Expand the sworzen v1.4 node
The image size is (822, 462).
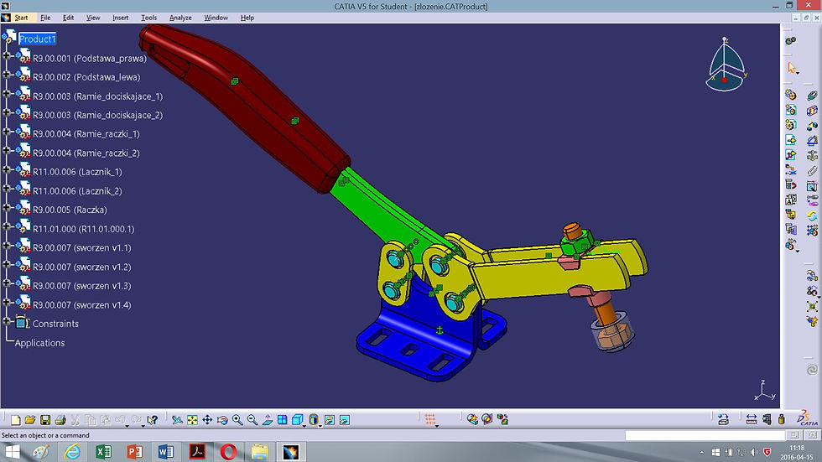point(7,302)
